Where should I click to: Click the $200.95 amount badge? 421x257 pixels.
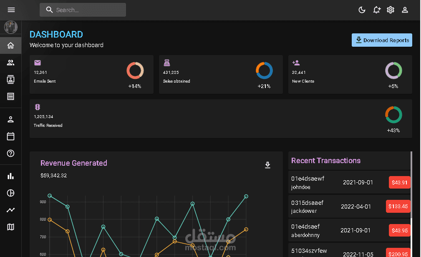[x=398, y=254]
